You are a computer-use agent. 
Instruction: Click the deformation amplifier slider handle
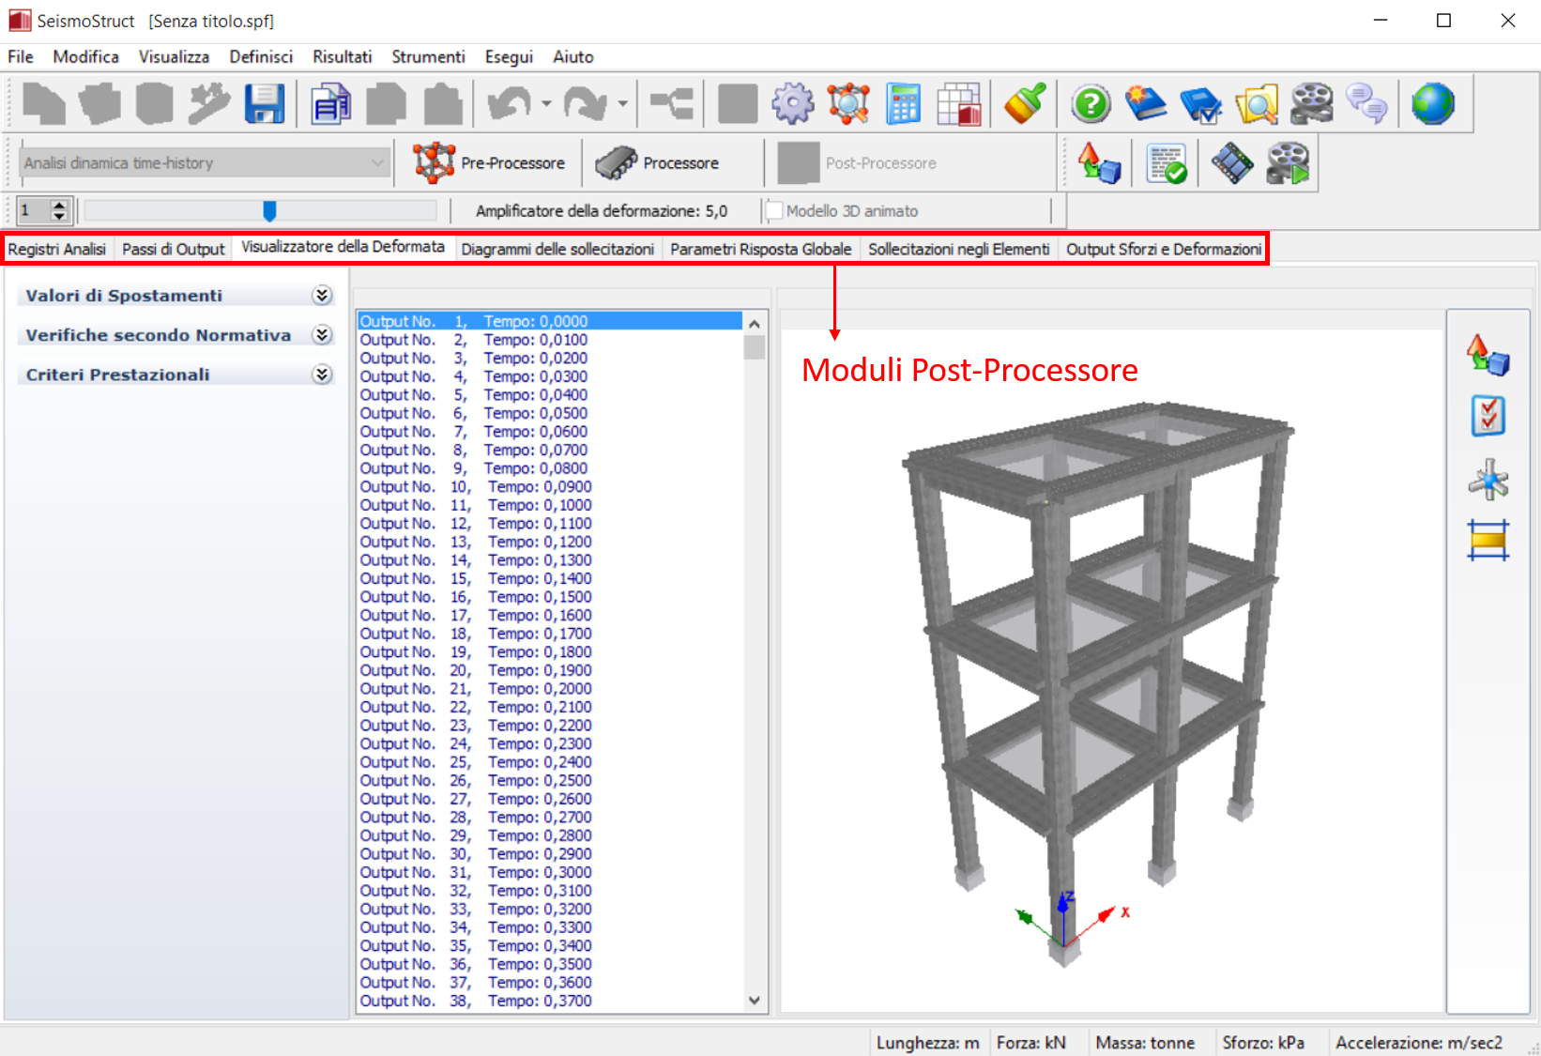(269, 211)
